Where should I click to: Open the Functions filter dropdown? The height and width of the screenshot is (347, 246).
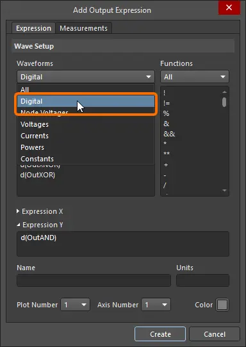point(195,77)
